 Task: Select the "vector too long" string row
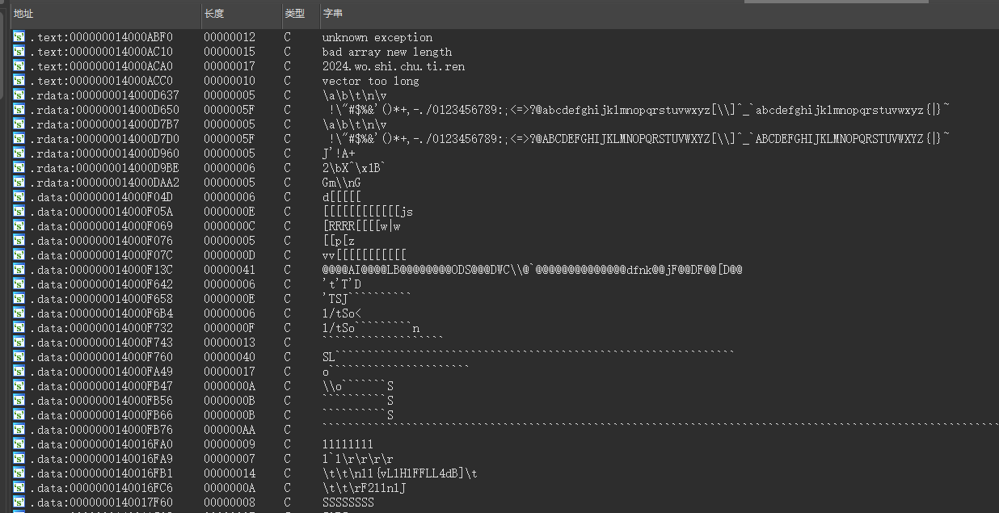tap(370, 81)
